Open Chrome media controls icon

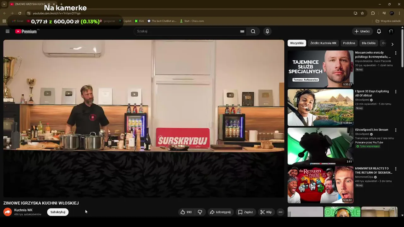coord(384,13)
